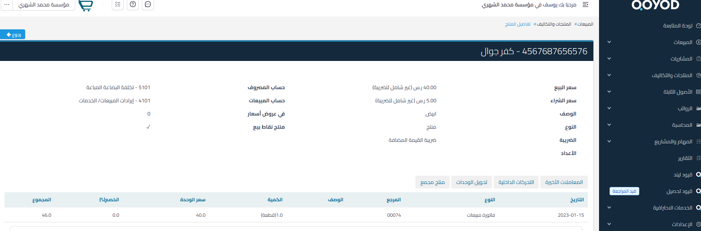Image resolution: width=701 pixels, height=231 pixels.
Task: Click the منتج نقاط بيع checkmark
Action: click(x=148, y=127)
